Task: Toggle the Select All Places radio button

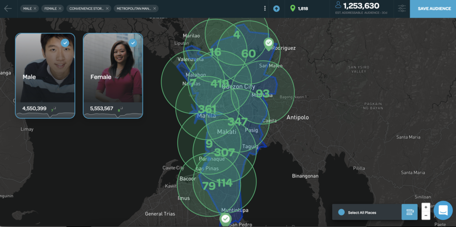Action: [x=342, y=212]
